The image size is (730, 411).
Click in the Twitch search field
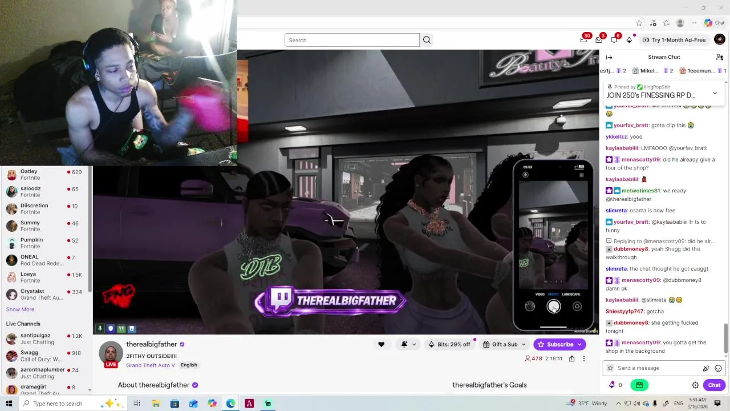[x=352, y=40]
